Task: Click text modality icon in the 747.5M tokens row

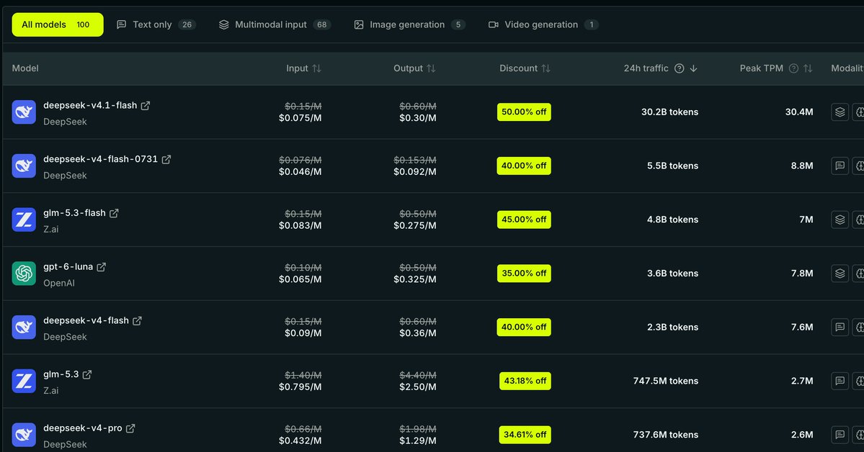Action: pos(839,381)
